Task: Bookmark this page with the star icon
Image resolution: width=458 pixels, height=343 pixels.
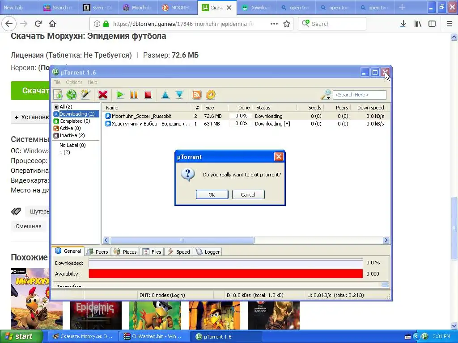Action: click(287, 24)
